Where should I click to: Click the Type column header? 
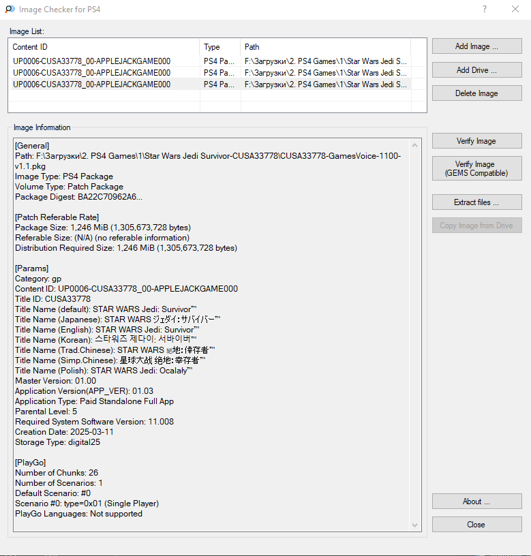(x=220, y=47)
